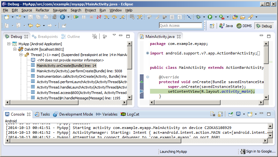Click the Terminate red square icon

tap(91, 17)
